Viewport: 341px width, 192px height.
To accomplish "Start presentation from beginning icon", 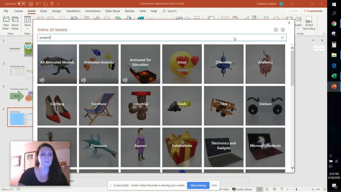I will click(x=52, y=4).
